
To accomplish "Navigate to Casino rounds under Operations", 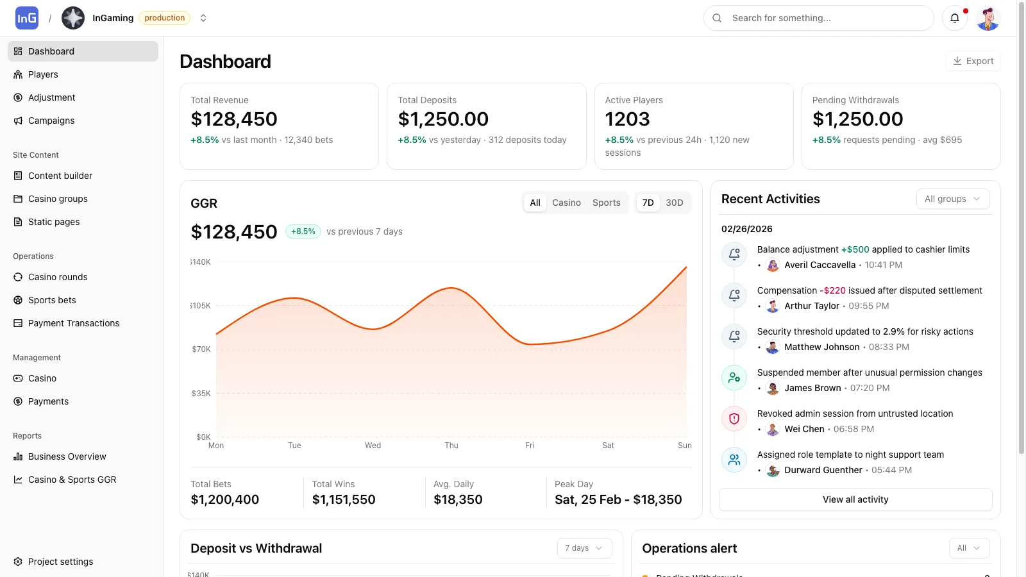I will 57,277.
